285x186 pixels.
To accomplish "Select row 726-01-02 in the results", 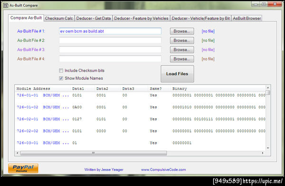I will [x=140, y=107].
